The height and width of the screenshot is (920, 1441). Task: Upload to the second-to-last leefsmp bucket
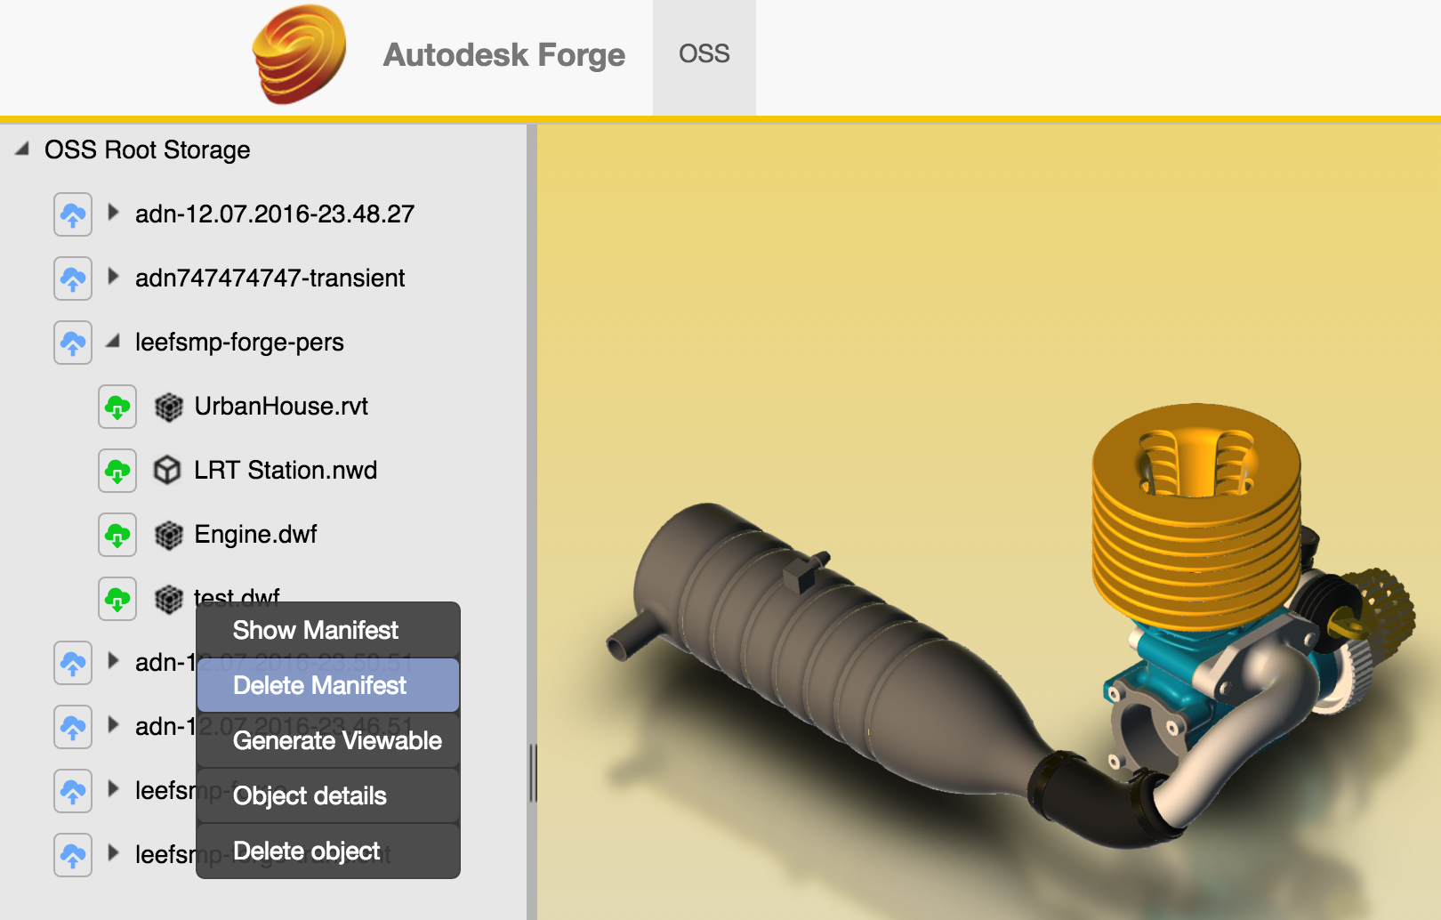point(73,791)
